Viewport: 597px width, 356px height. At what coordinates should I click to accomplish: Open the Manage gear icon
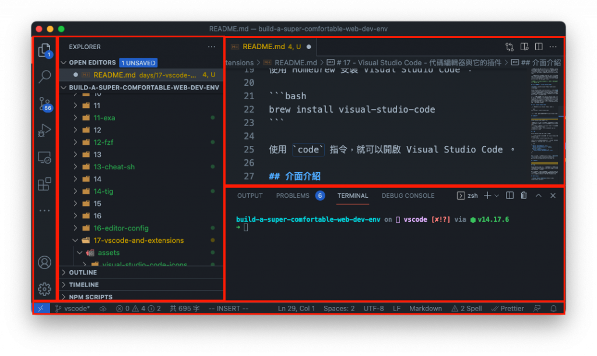(x=44, y=289)
